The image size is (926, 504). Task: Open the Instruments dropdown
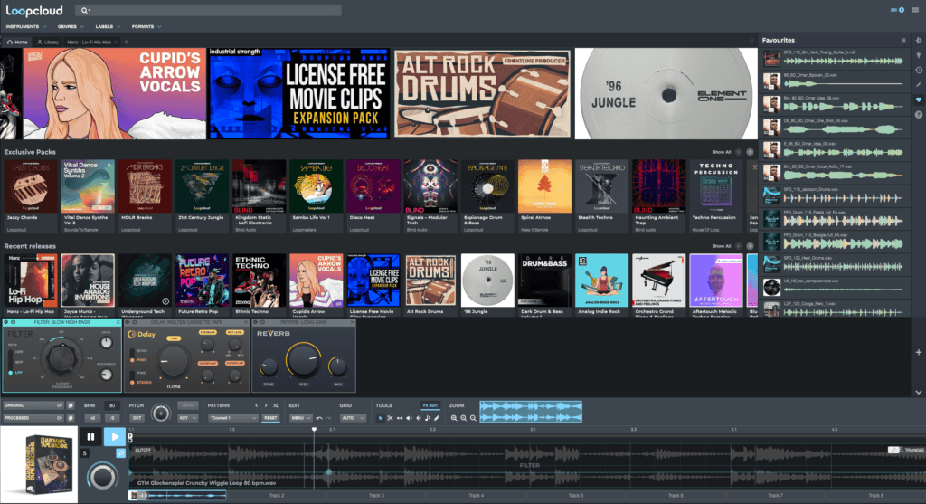coord(26,26)
